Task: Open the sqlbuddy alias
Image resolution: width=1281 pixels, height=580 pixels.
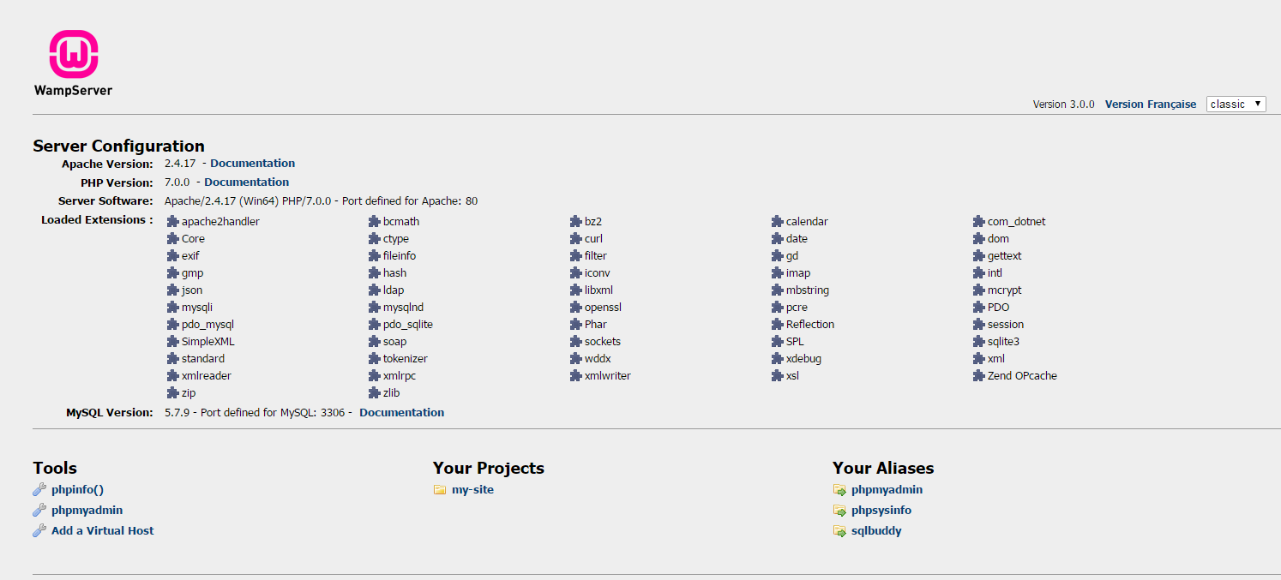Action: pos(876,530)
